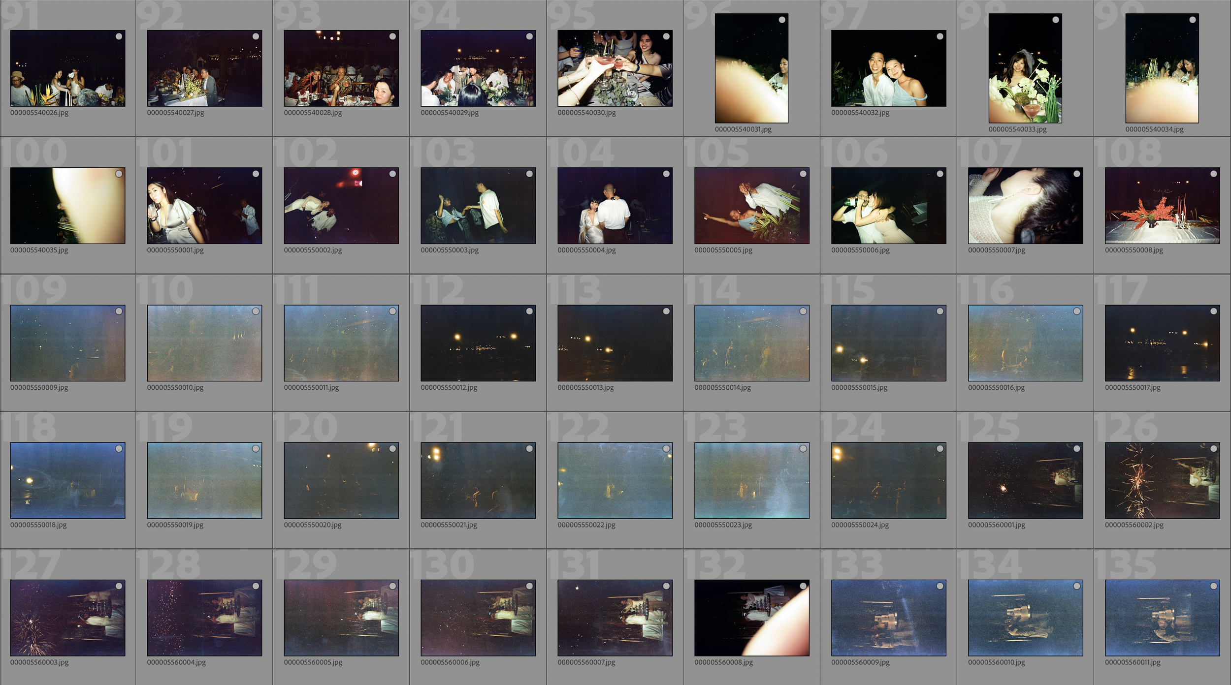This screenshot has width=1231, height=685.
Task: Click the circle badge on 000005550001.jpg
Action: click(256, 174)
